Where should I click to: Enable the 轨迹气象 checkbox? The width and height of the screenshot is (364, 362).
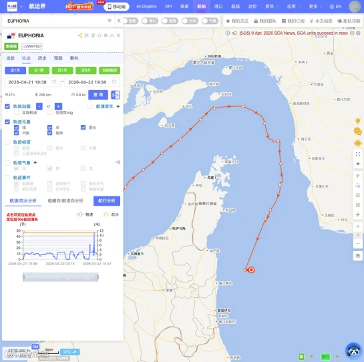click(x=7, y=163)
